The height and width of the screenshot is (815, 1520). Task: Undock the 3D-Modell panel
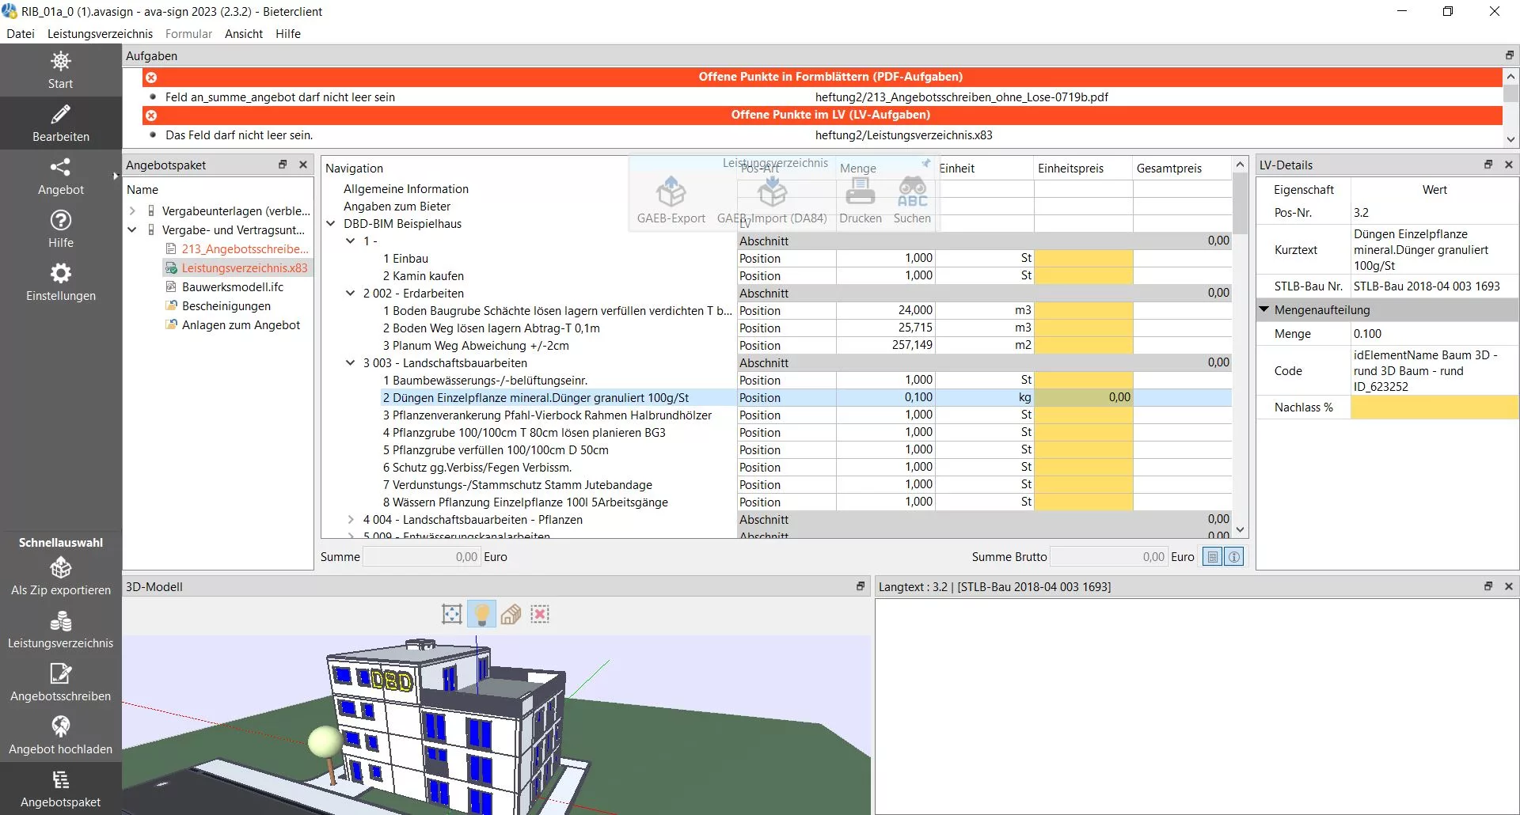861,586
